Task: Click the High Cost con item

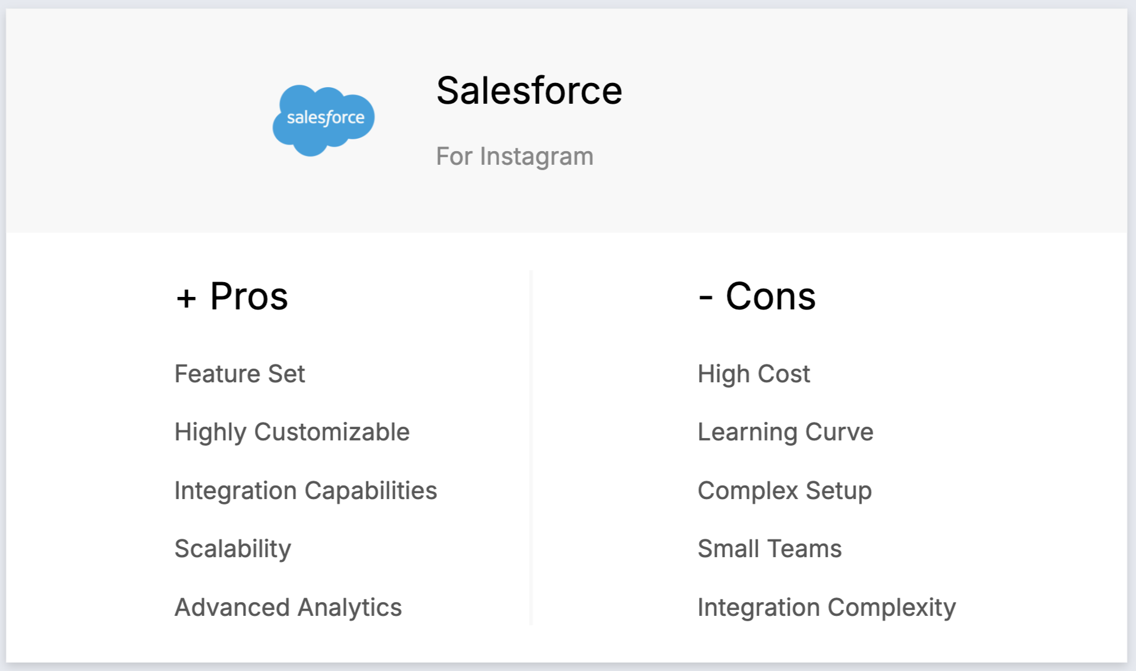Action: pos(753,374)
